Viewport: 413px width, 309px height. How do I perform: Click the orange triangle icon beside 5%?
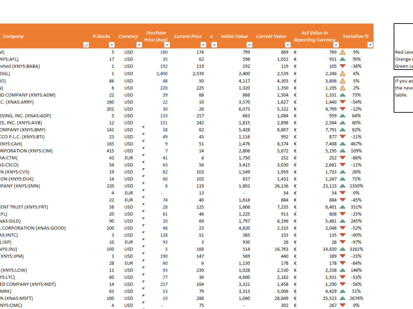pyautogui.click(x=342, y=81)
